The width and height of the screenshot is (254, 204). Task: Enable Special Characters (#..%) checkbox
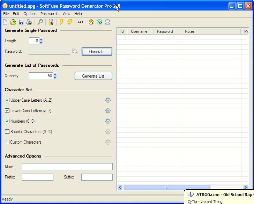tap(7, 132)
